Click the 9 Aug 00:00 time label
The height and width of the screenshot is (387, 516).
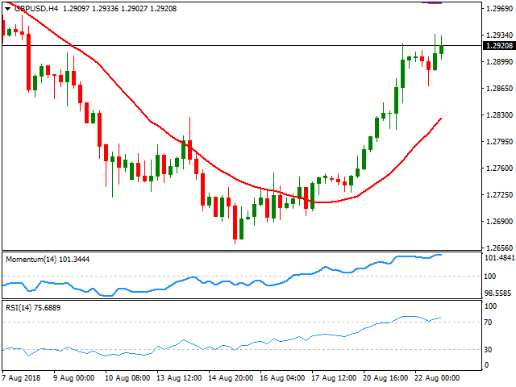pyautogui.click(x=74, y=378)
